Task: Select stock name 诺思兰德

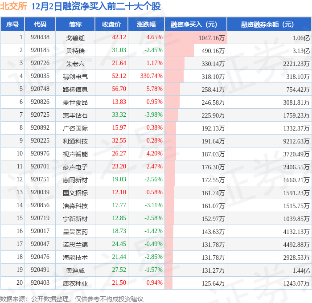Action: point(75,245)
